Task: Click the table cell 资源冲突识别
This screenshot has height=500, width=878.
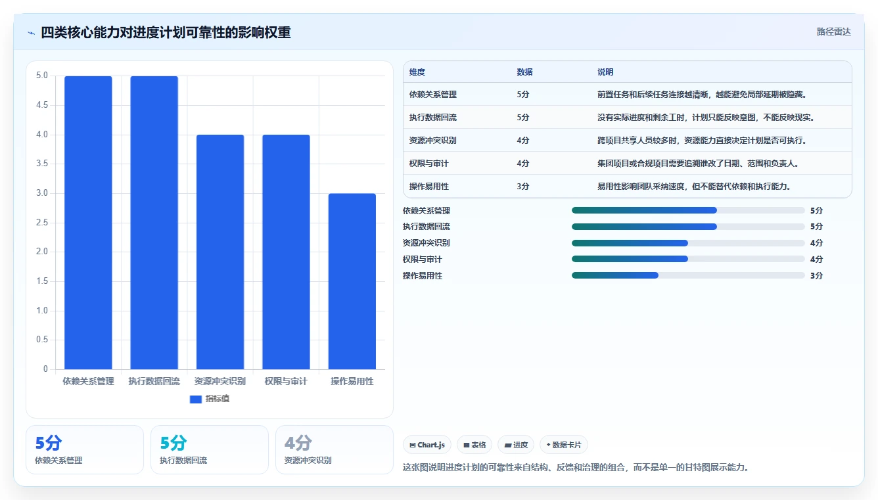Action: click(x=433, y=140)
